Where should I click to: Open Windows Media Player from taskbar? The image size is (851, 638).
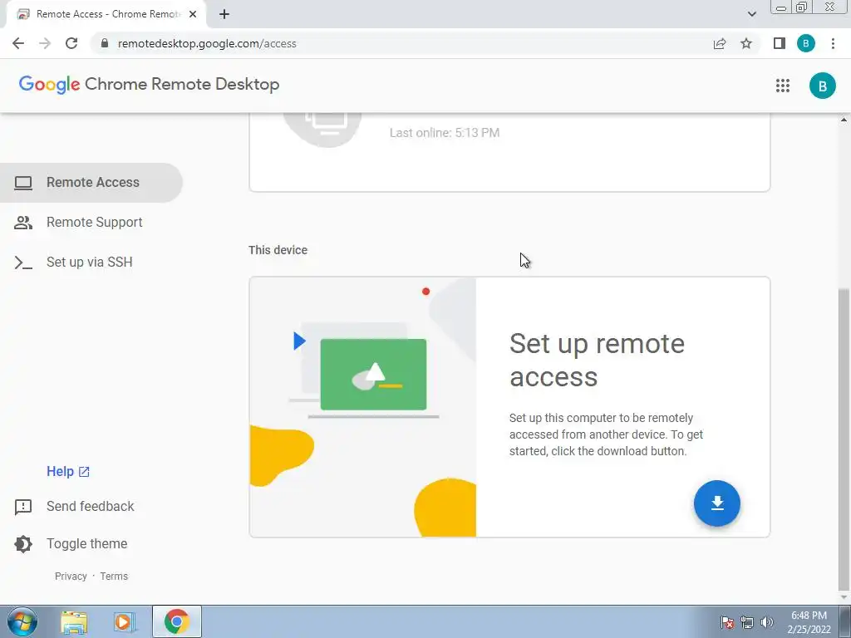click(x=124, y=621)
